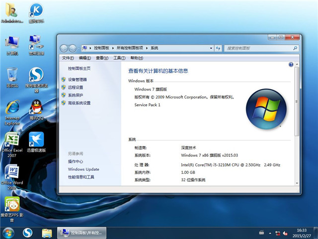This screenshot has width=318, height=239.
Task: Select 所有控制面板项 breadcrumb
Action: pos(130,48)
